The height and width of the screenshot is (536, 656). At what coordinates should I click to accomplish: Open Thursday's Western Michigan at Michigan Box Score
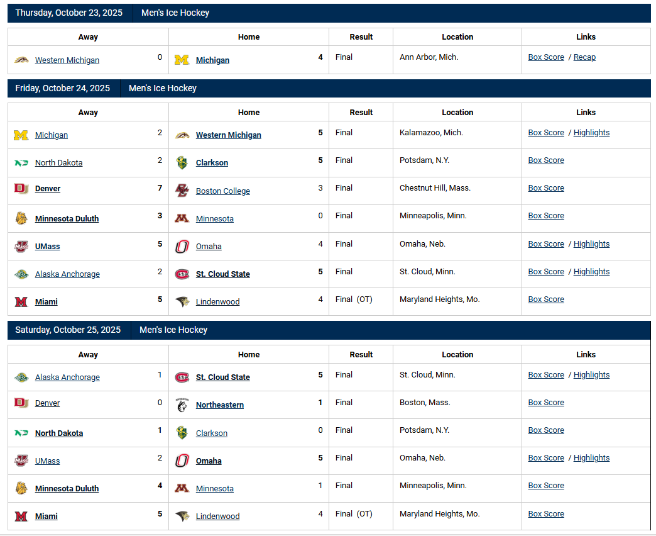(x=546, y=57)
